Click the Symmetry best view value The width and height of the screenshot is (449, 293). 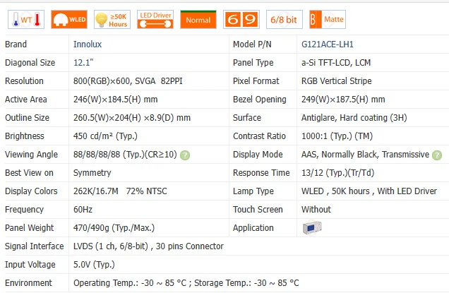coord(92,173)
